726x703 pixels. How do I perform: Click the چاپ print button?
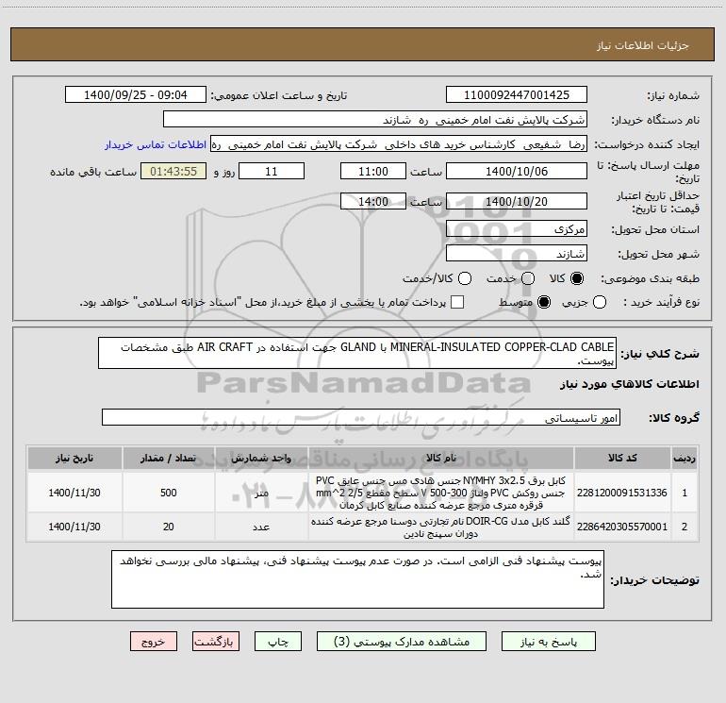278,642
